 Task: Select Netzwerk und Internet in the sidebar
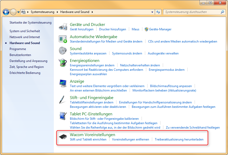tap(25, 37)
